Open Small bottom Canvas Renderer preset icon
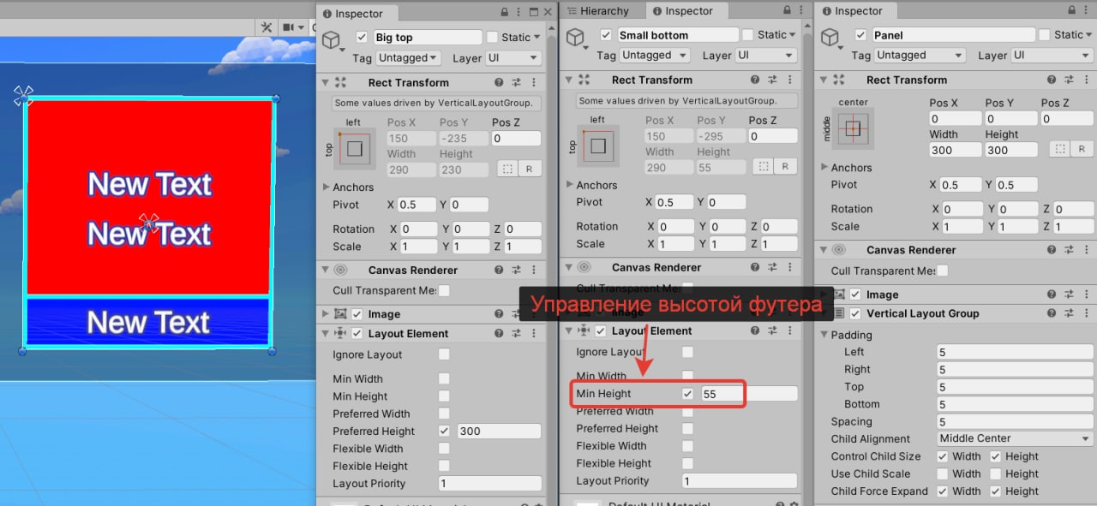 coord(772,267)
